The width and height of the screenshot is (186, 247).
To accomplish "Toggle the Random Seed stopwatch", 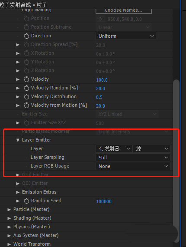I will click(x=26, y=201).
